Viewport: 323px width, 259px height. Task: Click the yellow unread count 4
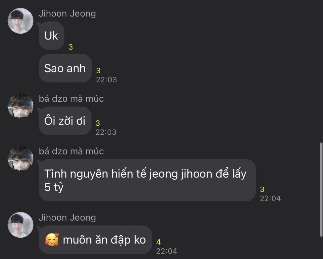pos(158,242)
